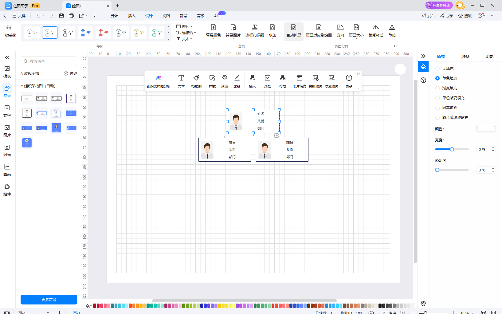Image resolution: width=502 pixels, height=314 pixels.
Task: Click the 补差价升级 upgrade button
Action: click(x=439, y=5)
